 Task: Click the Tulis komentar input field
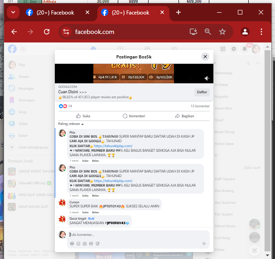(x=138, y=235)
